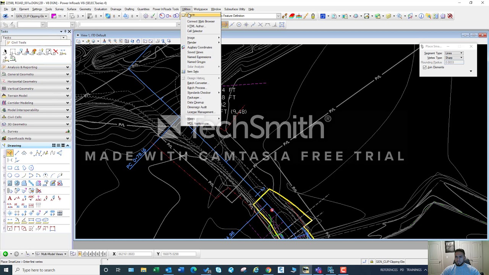Image resolution: width=489 pixels, height=275 pixels.
Task: Choose Key-in from the Utilities menu
Action: pyautogui.click(x=201, y=15)
